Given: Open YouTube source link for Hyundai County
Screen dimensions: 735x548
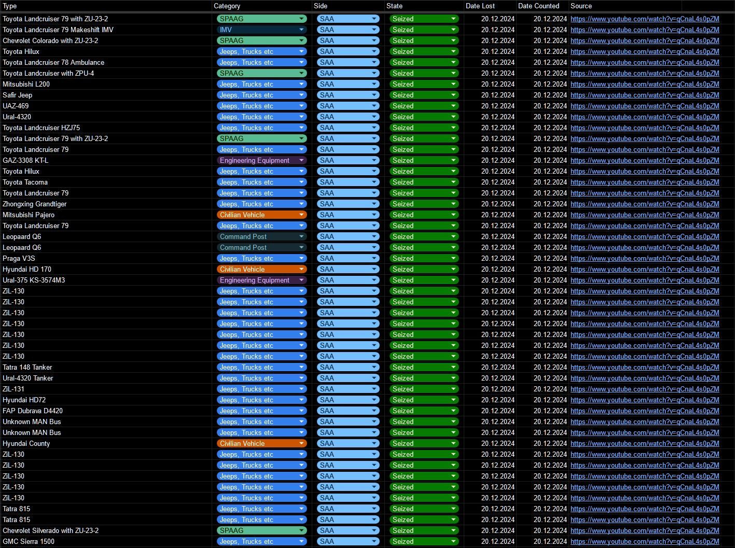Looking at the screenshot, I should (645, 443).
